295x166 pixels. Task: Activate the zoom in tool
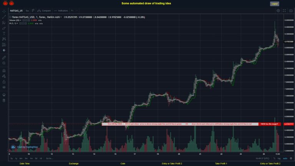(x=4, y=63)
